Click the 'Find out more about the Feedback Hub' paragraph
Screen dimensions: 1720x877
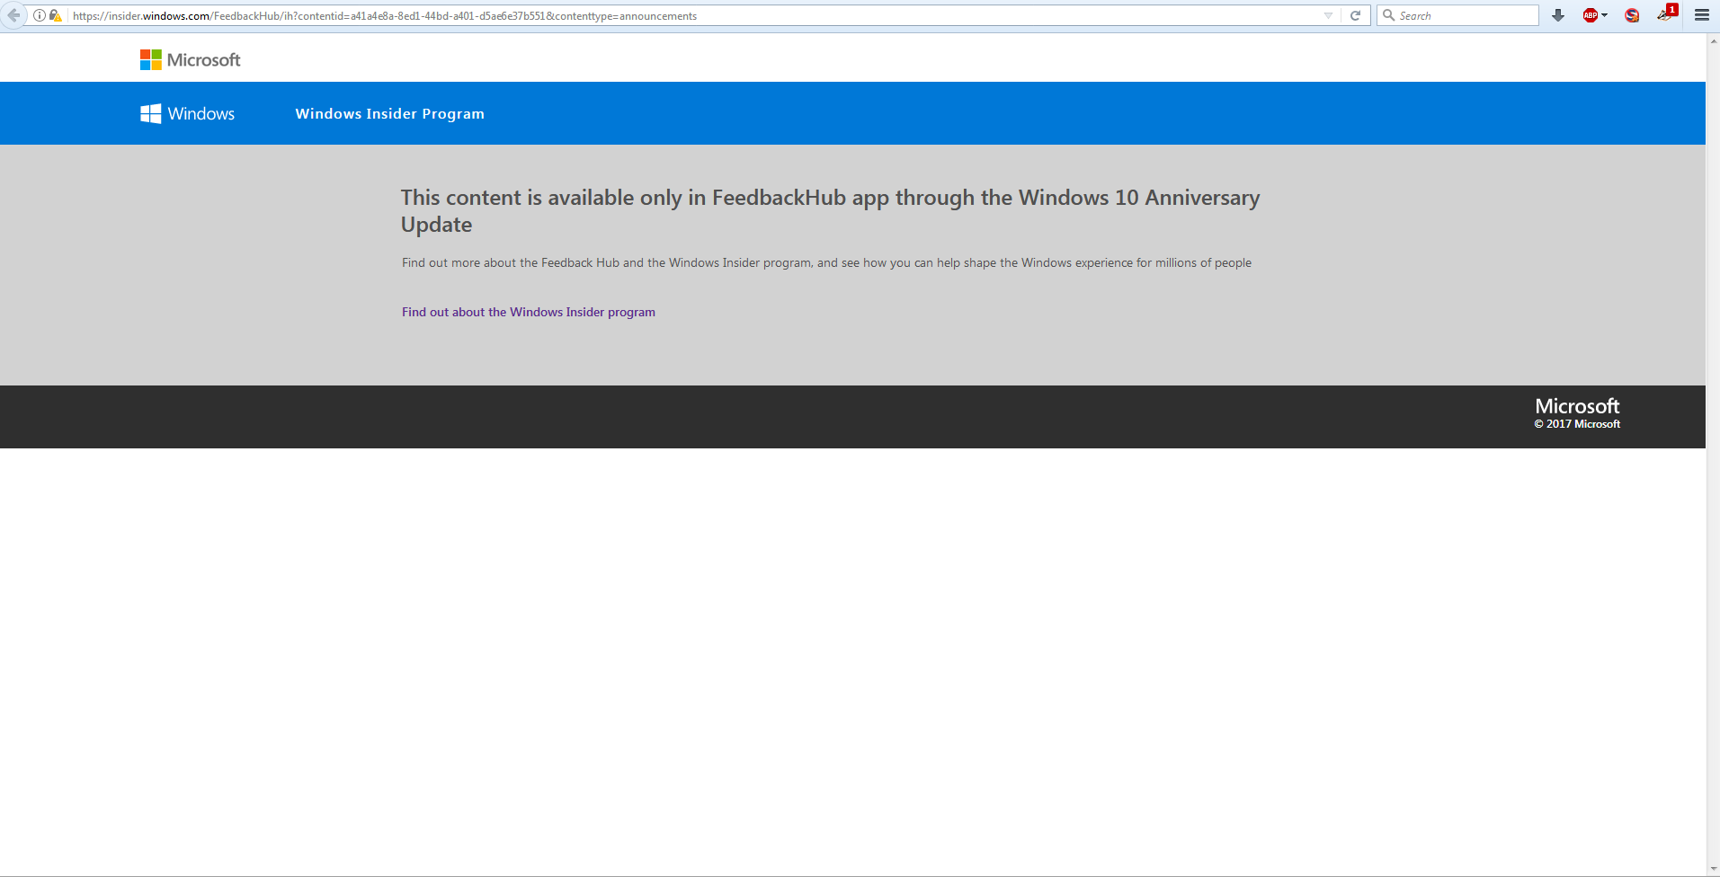click(x=826, y=263)
